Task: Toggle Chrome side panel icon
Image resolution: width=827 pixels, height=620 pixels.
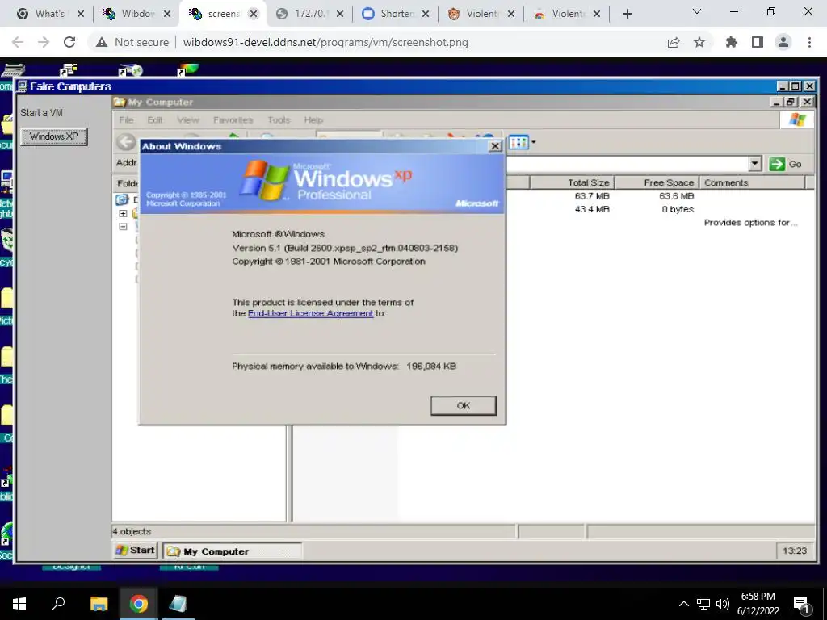Action: pos(758,42)
